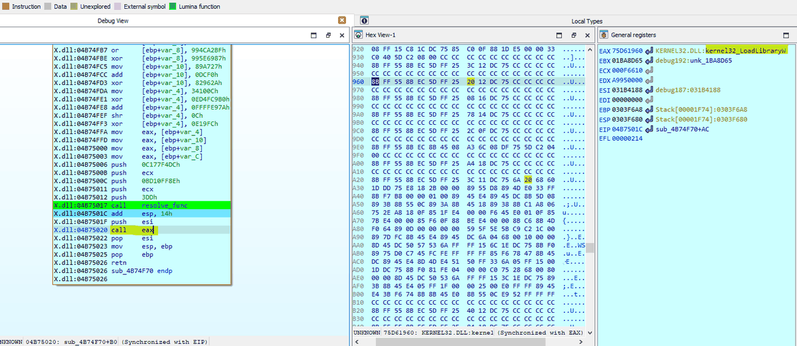Select 'mov eax, [ebp+var_C]' line

point(141,155)
